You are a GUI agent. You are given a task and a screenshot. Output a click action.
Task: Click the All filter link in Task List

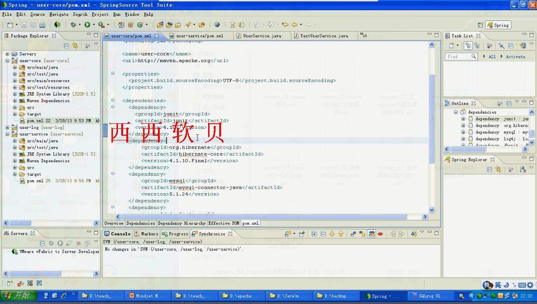[492, 57]
